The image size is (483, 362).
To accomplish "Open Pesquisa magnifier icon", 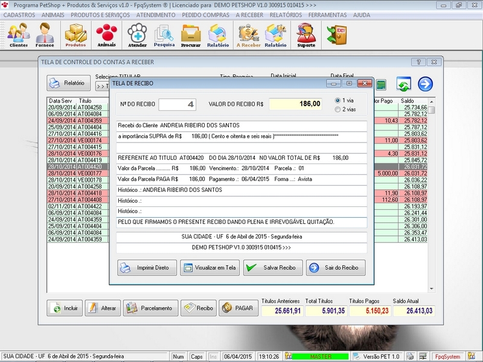I will click(164, 35).
